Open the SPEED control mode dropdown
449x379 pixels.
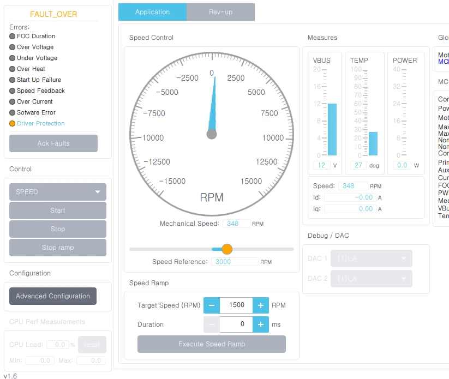pos(57,192)
